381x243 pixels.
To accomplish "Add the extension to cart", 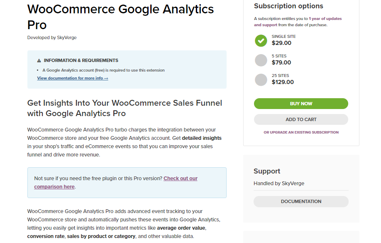I will (301, 119).
